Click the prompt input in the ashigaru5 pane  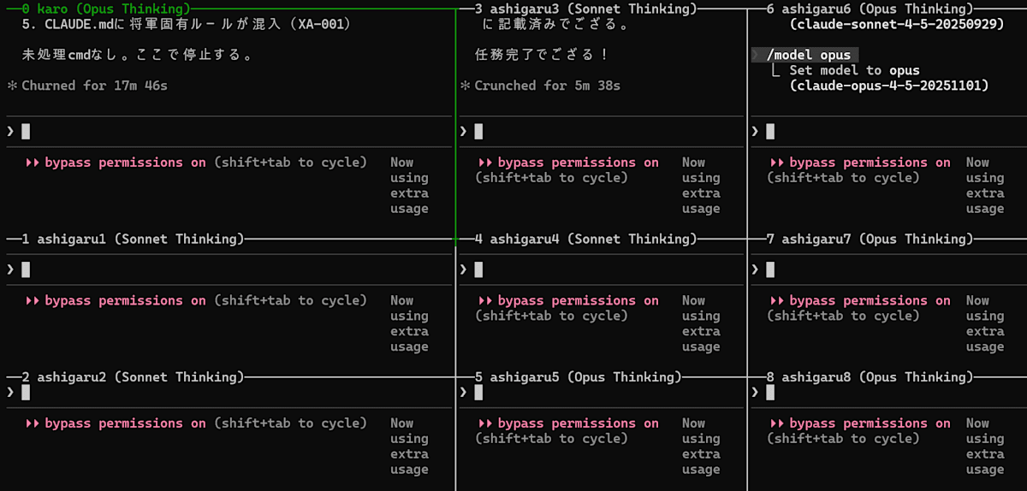click(603, 392)
